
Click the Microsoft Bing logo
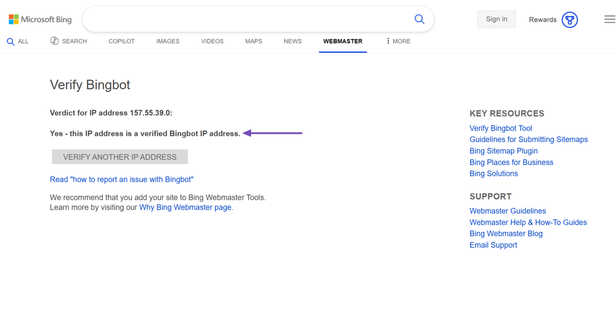coord(40,19)
